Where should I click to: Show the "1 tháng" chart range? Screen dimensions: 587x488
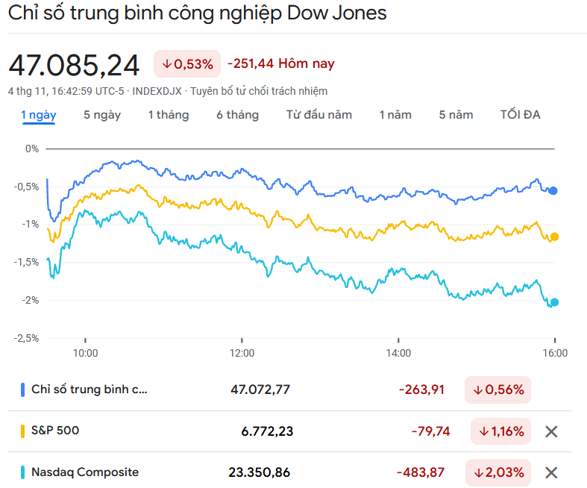point(168,115)
